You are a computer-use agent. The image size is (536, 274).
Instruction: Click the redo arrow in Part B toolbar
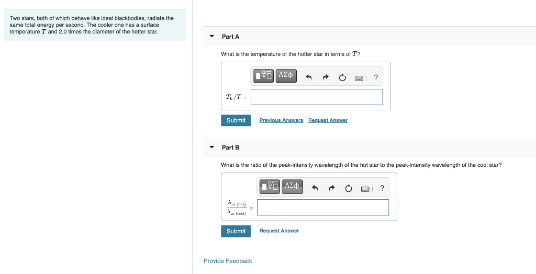332,188
